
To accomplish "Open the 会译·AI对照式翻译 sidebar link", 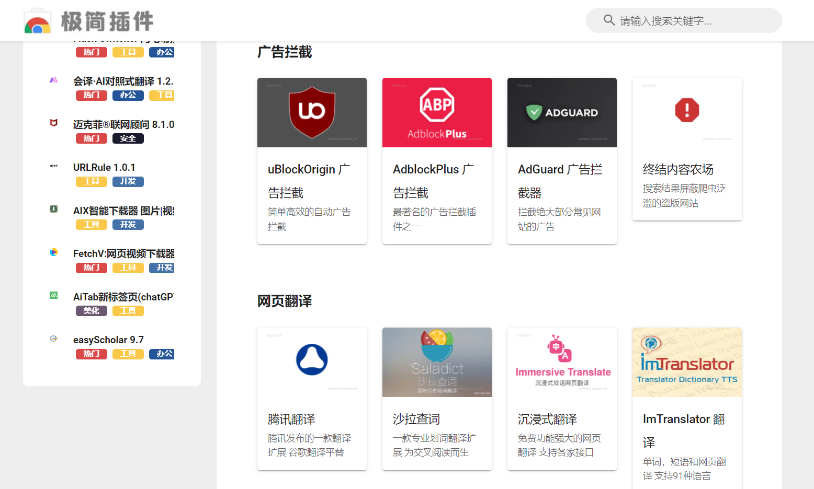I will [123, 81].
